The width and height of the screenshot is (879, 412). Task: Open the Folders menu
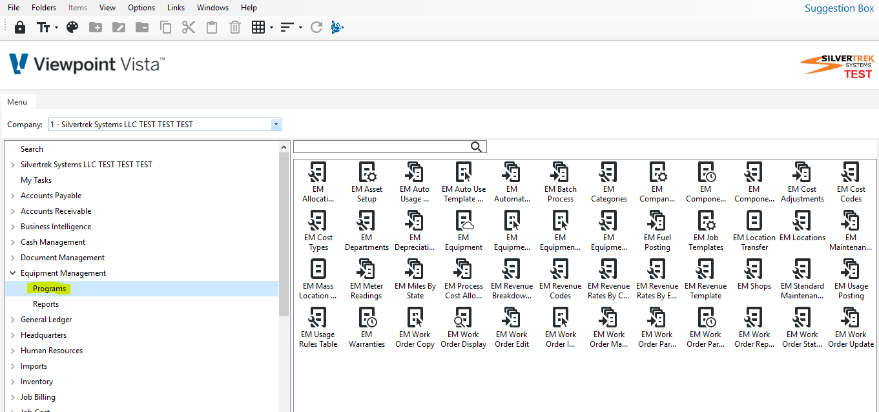pos(44,8)
